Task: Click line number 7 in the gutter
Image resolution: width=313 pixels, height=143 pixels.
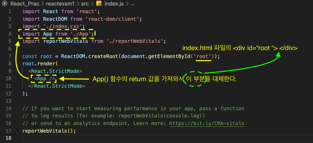Action: [x=10, y=56]
